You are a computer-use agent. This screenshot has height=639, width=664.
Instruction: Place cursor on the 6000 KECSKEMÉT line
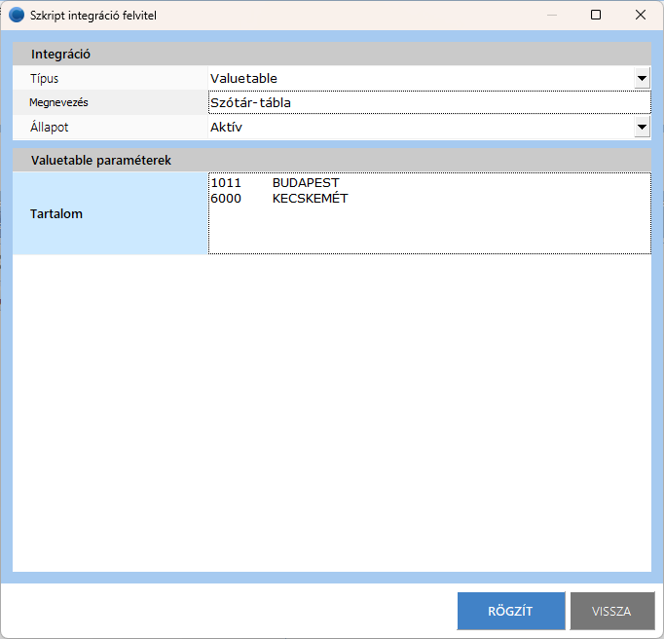[x=279, y=199]
